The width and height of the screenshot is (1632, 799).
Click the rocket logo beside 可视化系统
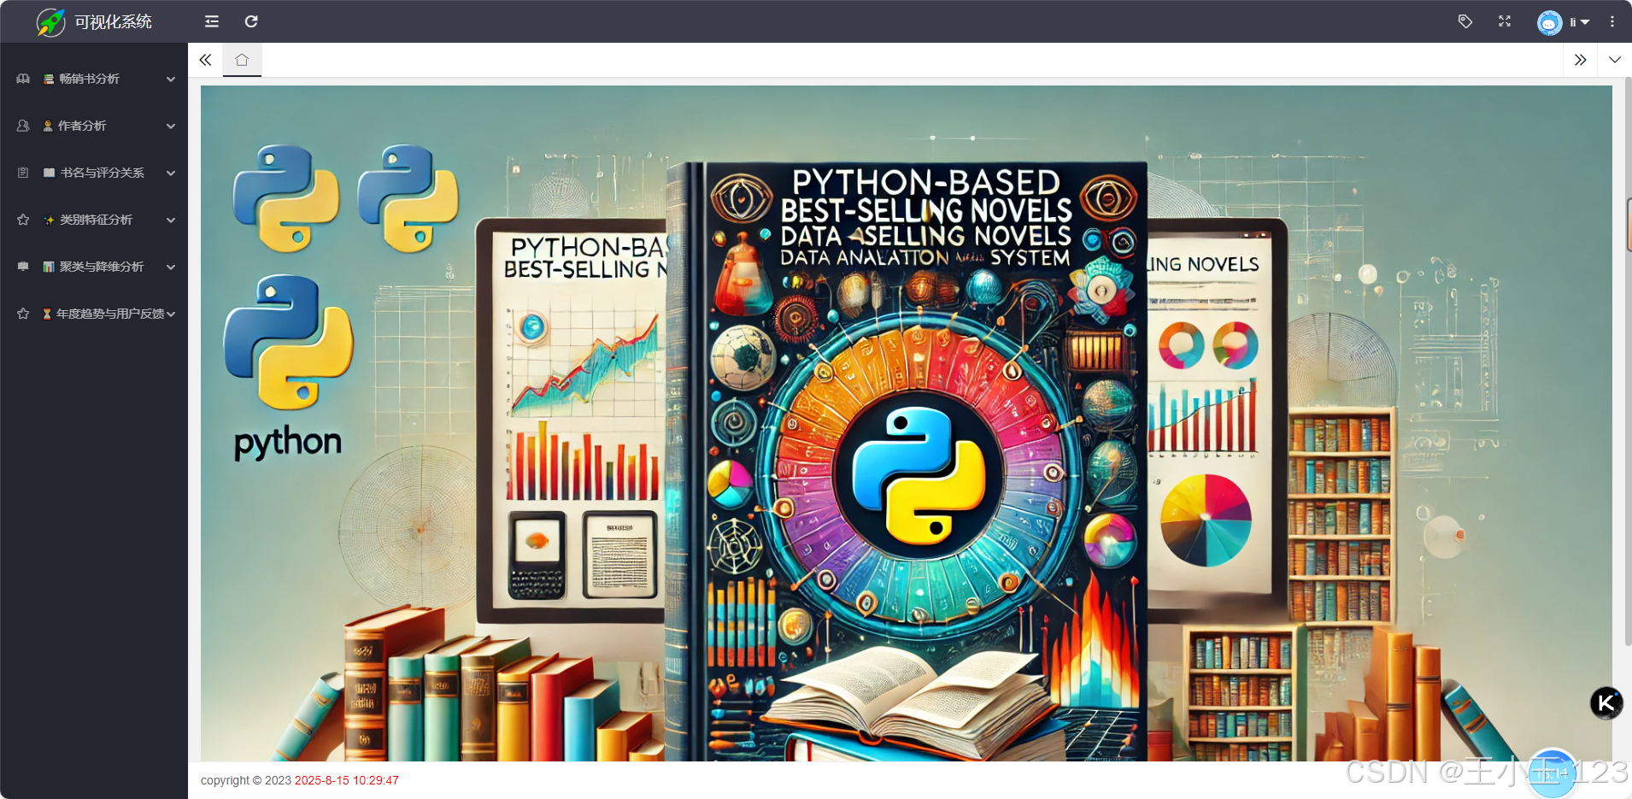tap(50, 21)
